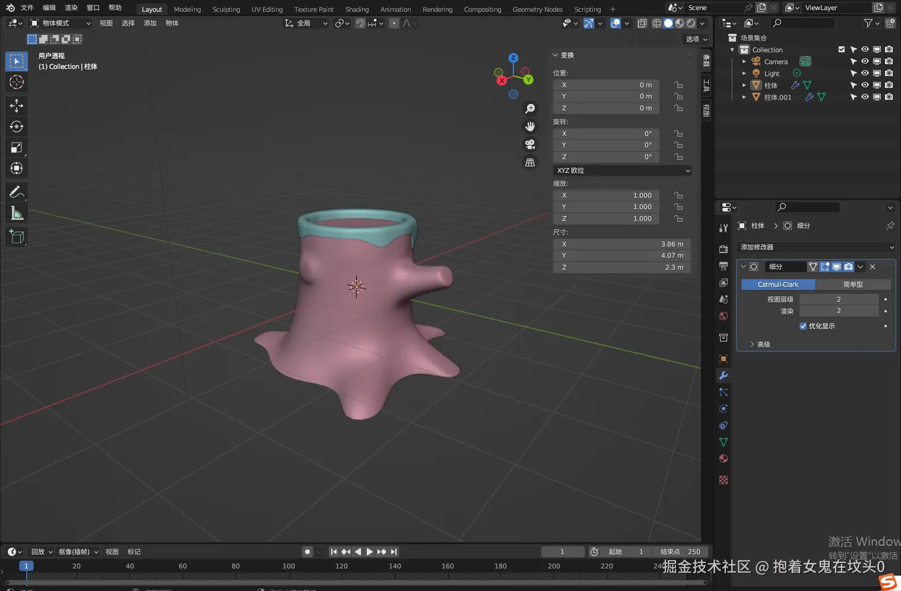The height and width of the screenshot is (591, 901).
Task: Open the 选项 button in viewport
Action: click(x=697, y=39)
